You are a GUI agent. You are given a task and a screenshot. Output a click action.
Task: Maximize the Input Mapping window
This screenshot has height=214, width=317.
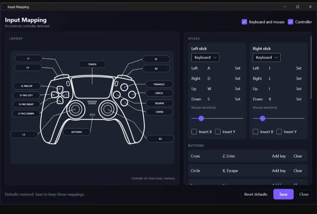pos(298,7)
